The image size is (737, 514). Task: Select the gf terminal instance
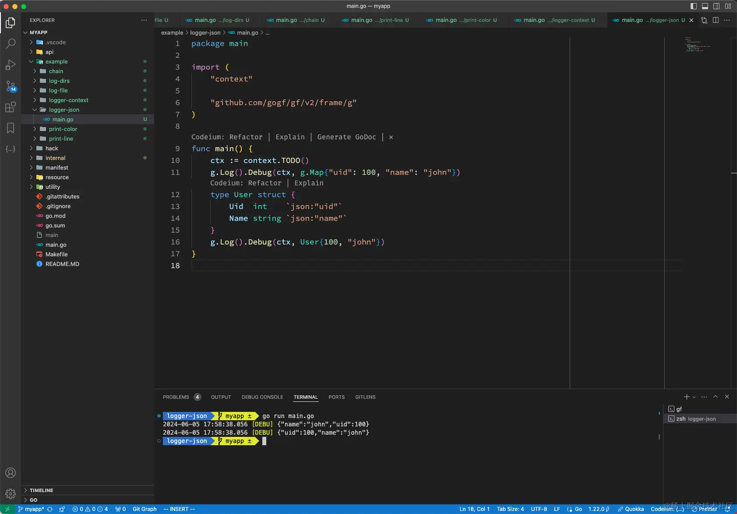700,409
